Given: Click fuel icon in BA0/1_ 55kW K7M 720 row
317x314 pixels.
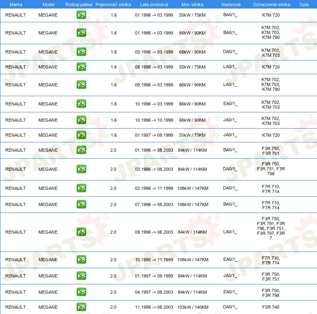Looking at the screenshot, I should pyautogui.click(x=81, y=15).
